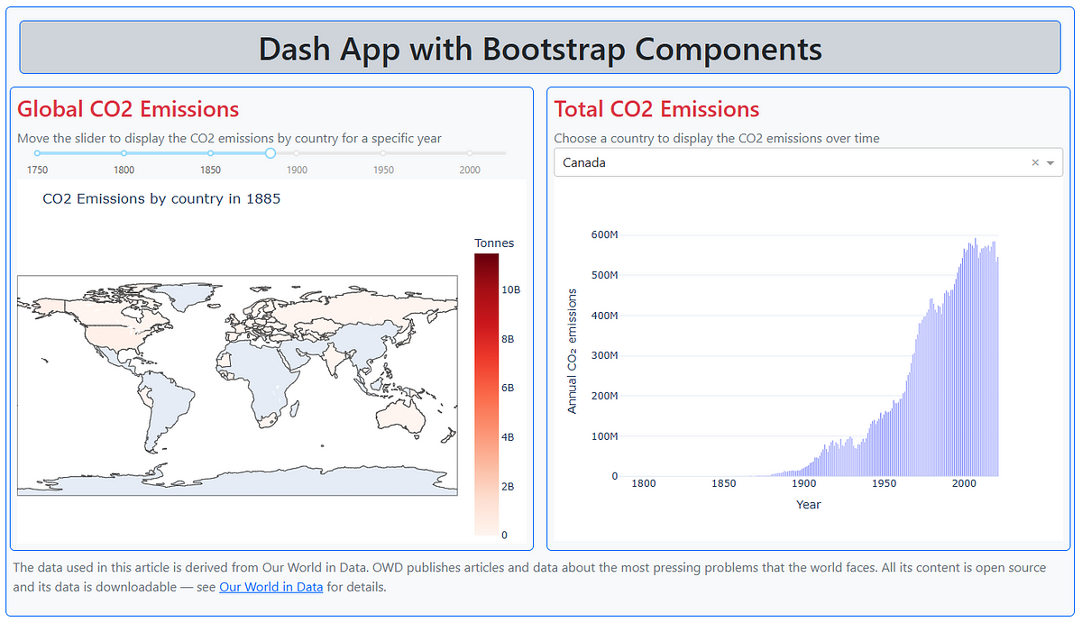Viewport: 1082px width, 623px height.
Task: Click the Year axis label
Action: tap(808, 504)
